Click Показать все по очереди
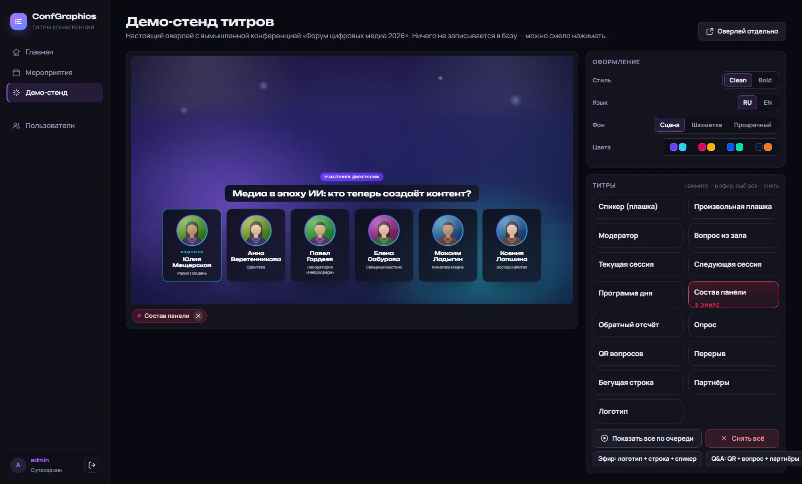Viewport: 802px width, 484px height. point(647,438)
